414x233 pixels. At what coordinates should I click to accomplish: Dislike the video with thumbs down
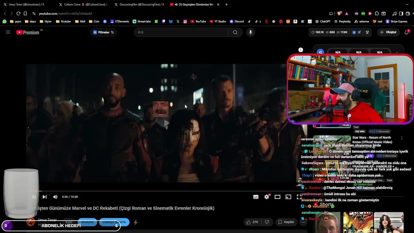coord(267,222)
